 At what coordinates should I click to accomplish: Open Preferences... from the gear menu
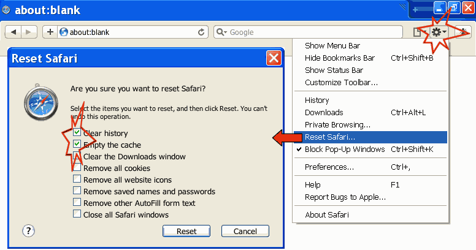(x=329, y=167)
